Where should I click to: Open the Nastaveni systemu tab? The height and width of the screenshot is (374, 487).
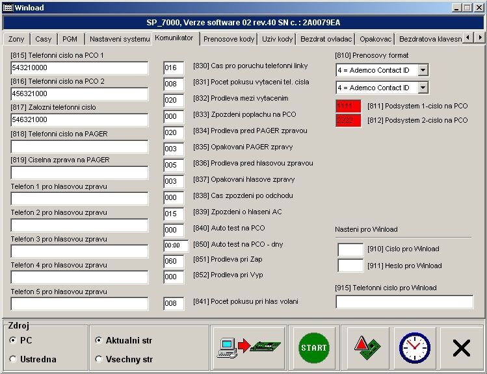(119, 39)
